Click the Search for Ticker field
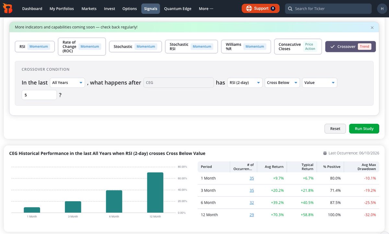Image resolution: width=389 pixels, height=234 pixels. coord(328,9)
